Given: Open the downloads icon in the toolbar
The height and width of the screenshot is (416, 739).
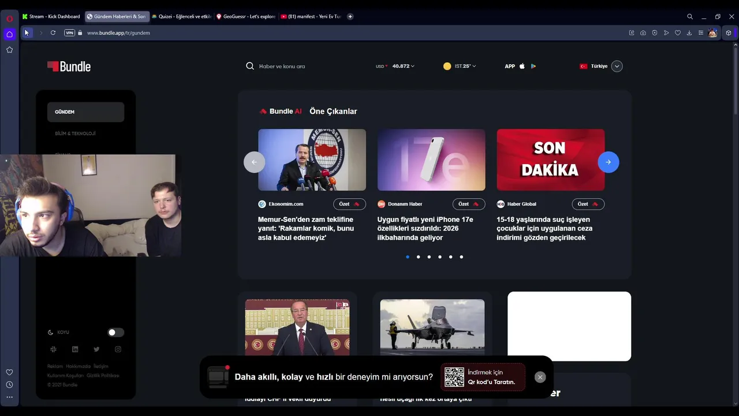Looking at the screenshot, I should 689,33.
